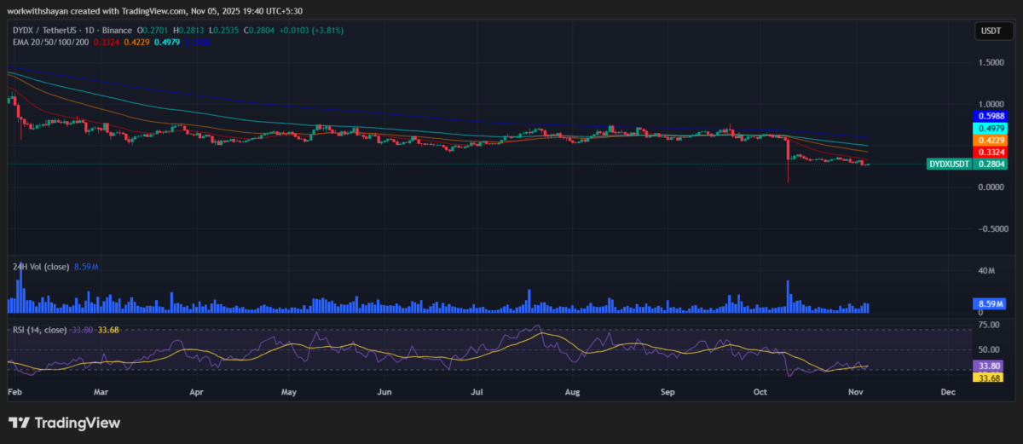
Task: Click the TradingView logo icon
Action: pyautogui.click(x=19, y=423)
